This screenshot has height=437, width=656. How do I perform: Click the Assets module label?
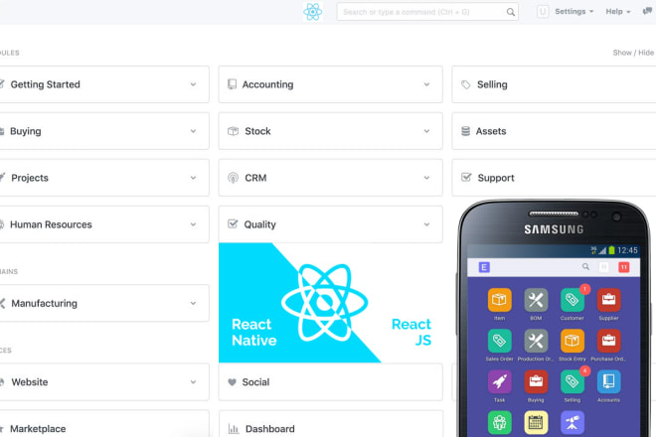pyautogui.click(x=491, y=131)
